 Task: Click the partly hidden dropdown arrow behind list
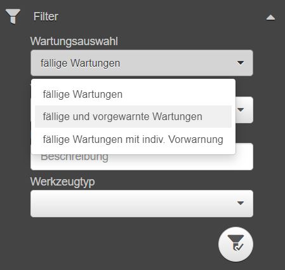(x=241, y=110)
